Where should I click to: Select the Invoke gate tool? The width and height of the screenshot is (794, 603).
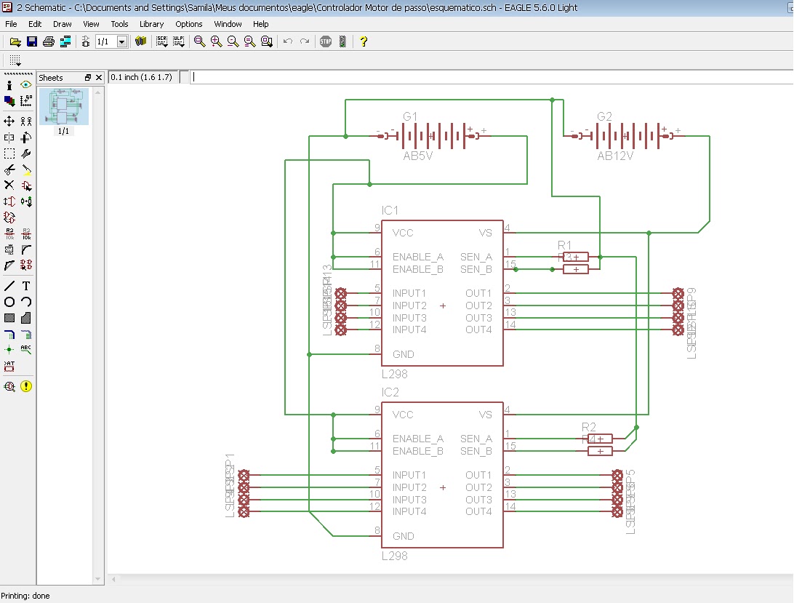coord(26,265)
